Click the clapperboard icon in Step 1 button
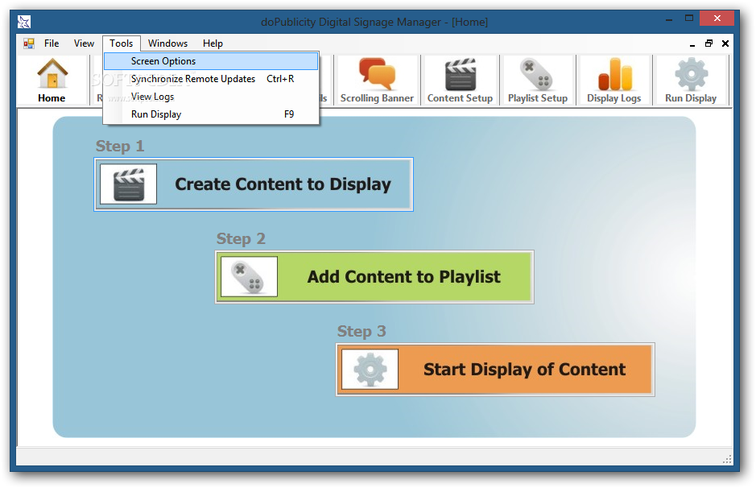Viewport: 756px width, 488px height. [x=128, y=184]
